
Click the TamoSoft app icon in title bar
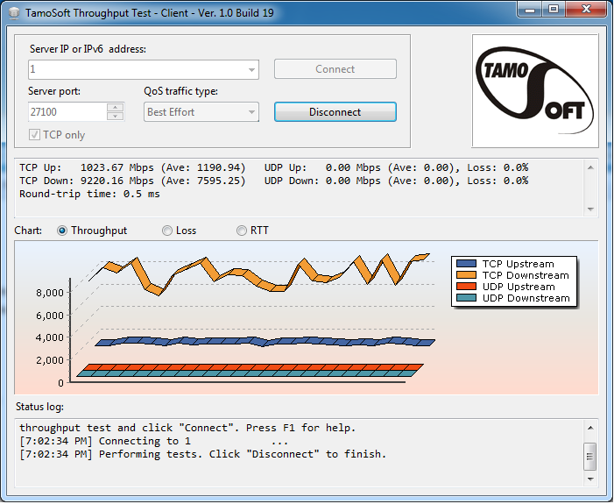(x=14, y=13)
